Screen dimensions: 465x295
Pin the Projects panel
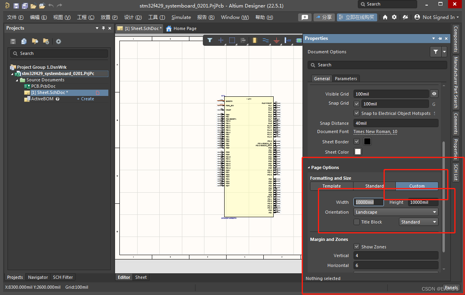pyautogui.click(x=103, y=28)
